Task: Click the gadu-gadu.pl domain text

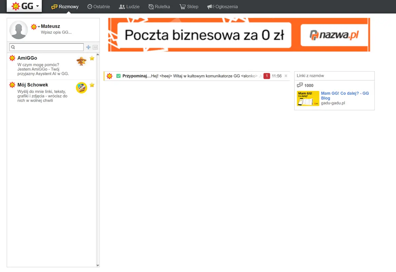Action: 333,103
